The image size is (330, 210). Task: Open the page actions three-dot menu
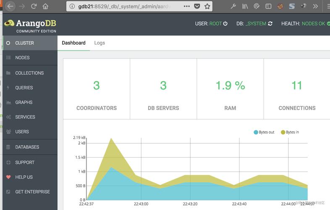(186, 6)
